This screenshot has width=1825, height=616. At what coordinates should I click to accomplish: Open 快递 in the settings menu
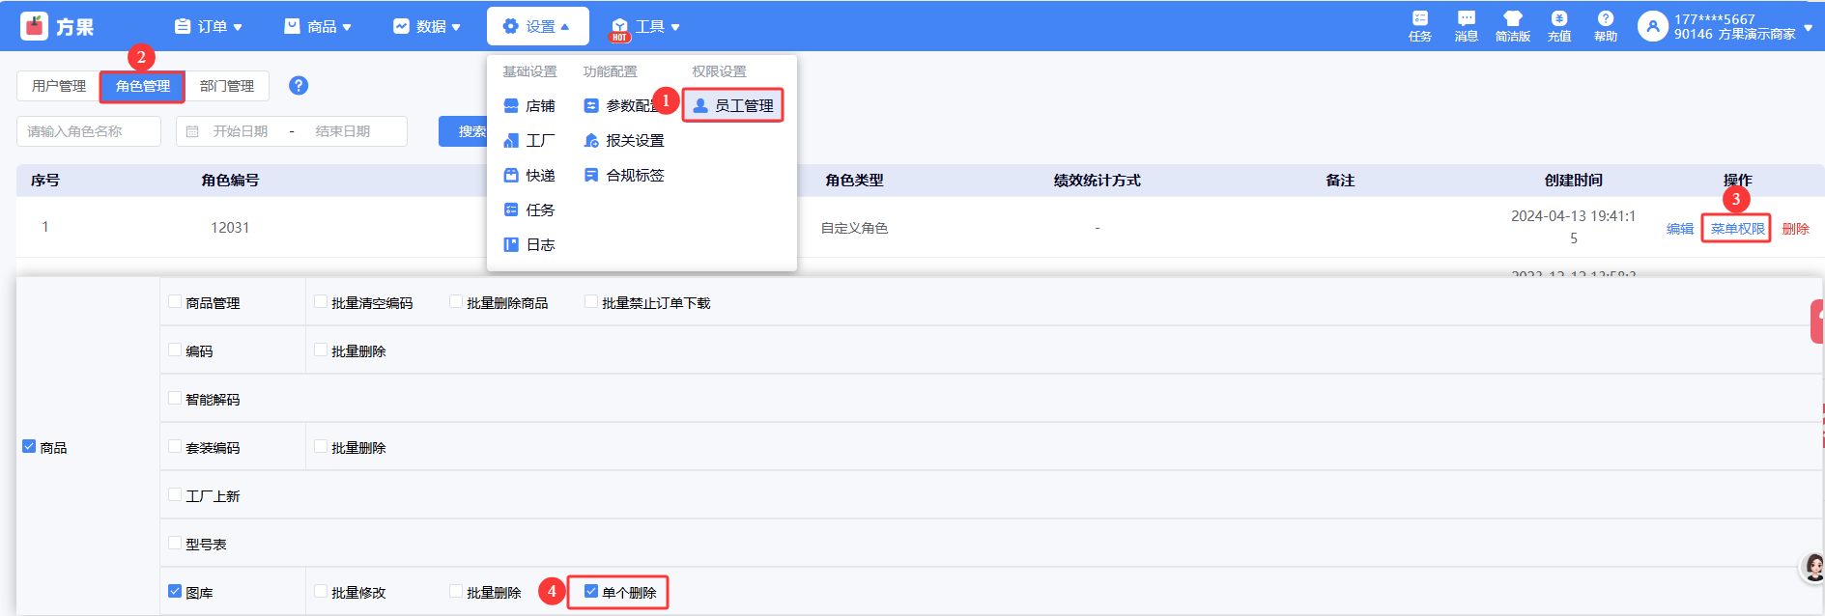click(529, 175)
